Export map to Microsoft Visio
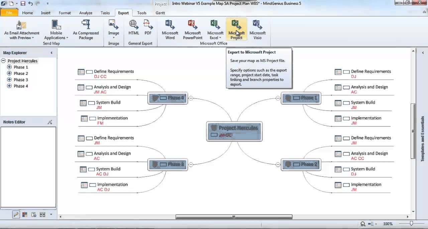 tap(257, 29)
